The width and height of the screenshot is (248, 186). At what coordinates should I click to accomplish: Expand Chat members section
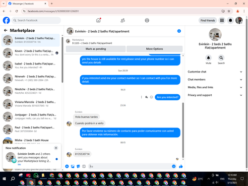pyautogui.click(x=215, y=79)
